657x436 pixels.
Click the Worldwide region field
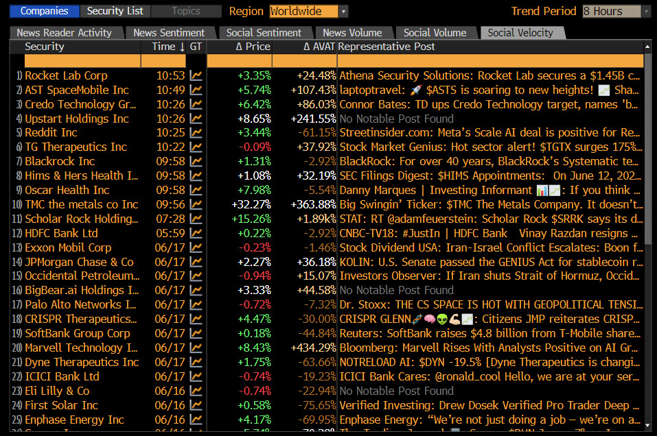(303, 11)
